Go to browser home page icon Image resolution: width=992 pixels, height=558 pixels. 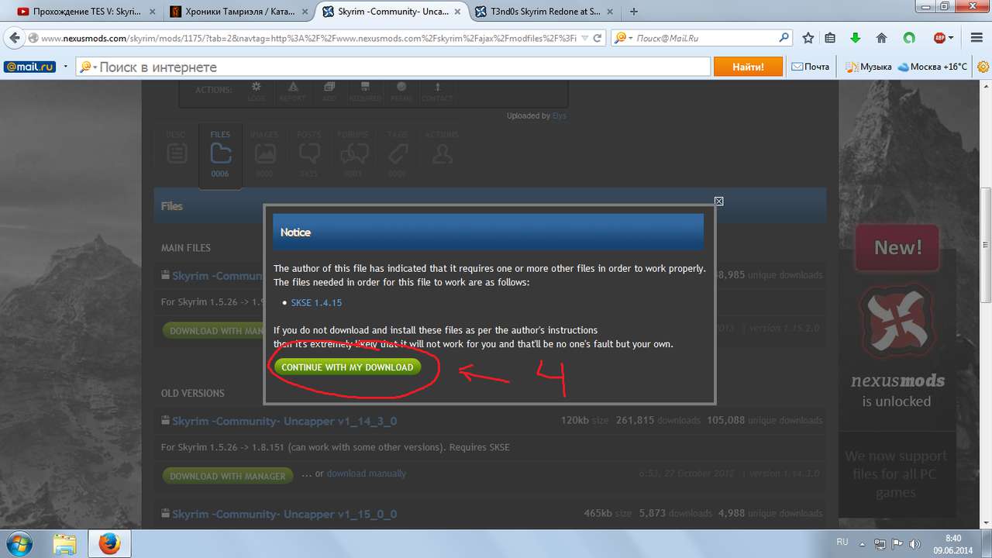pyautogui.click(x=881, y=38)
